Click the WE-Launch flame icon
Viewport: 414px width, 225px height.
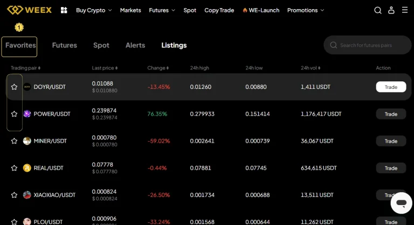[245, 10]
